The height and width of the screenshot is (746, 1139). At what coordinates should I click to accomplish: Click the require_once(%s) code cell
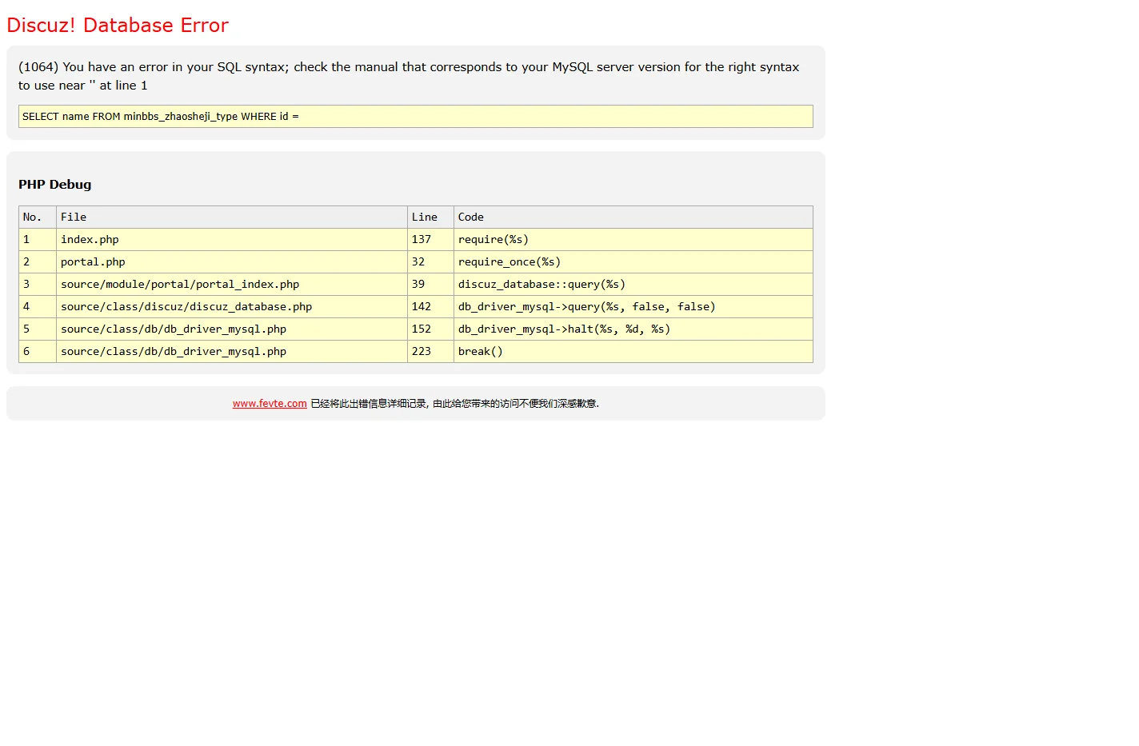633,262
